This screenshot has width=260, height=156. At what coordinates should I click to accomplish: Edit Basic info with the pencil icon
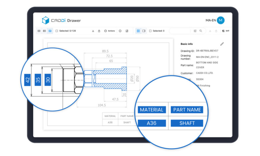(222, 44)
